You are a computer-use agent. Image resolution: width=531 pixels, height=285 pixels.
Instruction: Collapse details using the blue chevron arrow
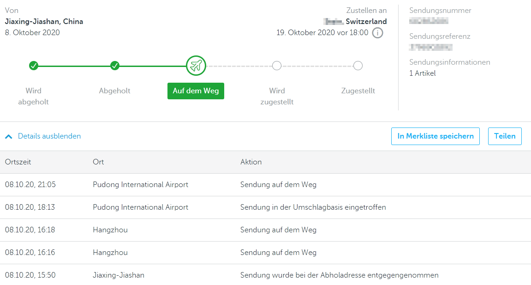pyautogui.click(x=8, y=136)
